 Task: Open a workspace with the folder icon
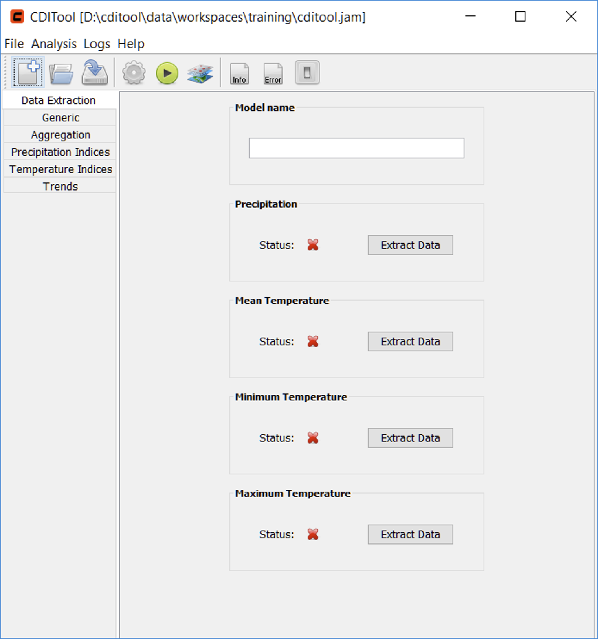point(61,73)
